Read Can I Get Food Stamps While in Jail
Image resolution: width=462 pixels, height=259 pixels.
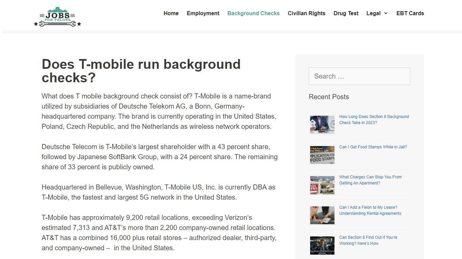pyautogui.click(x=373, y=147)
